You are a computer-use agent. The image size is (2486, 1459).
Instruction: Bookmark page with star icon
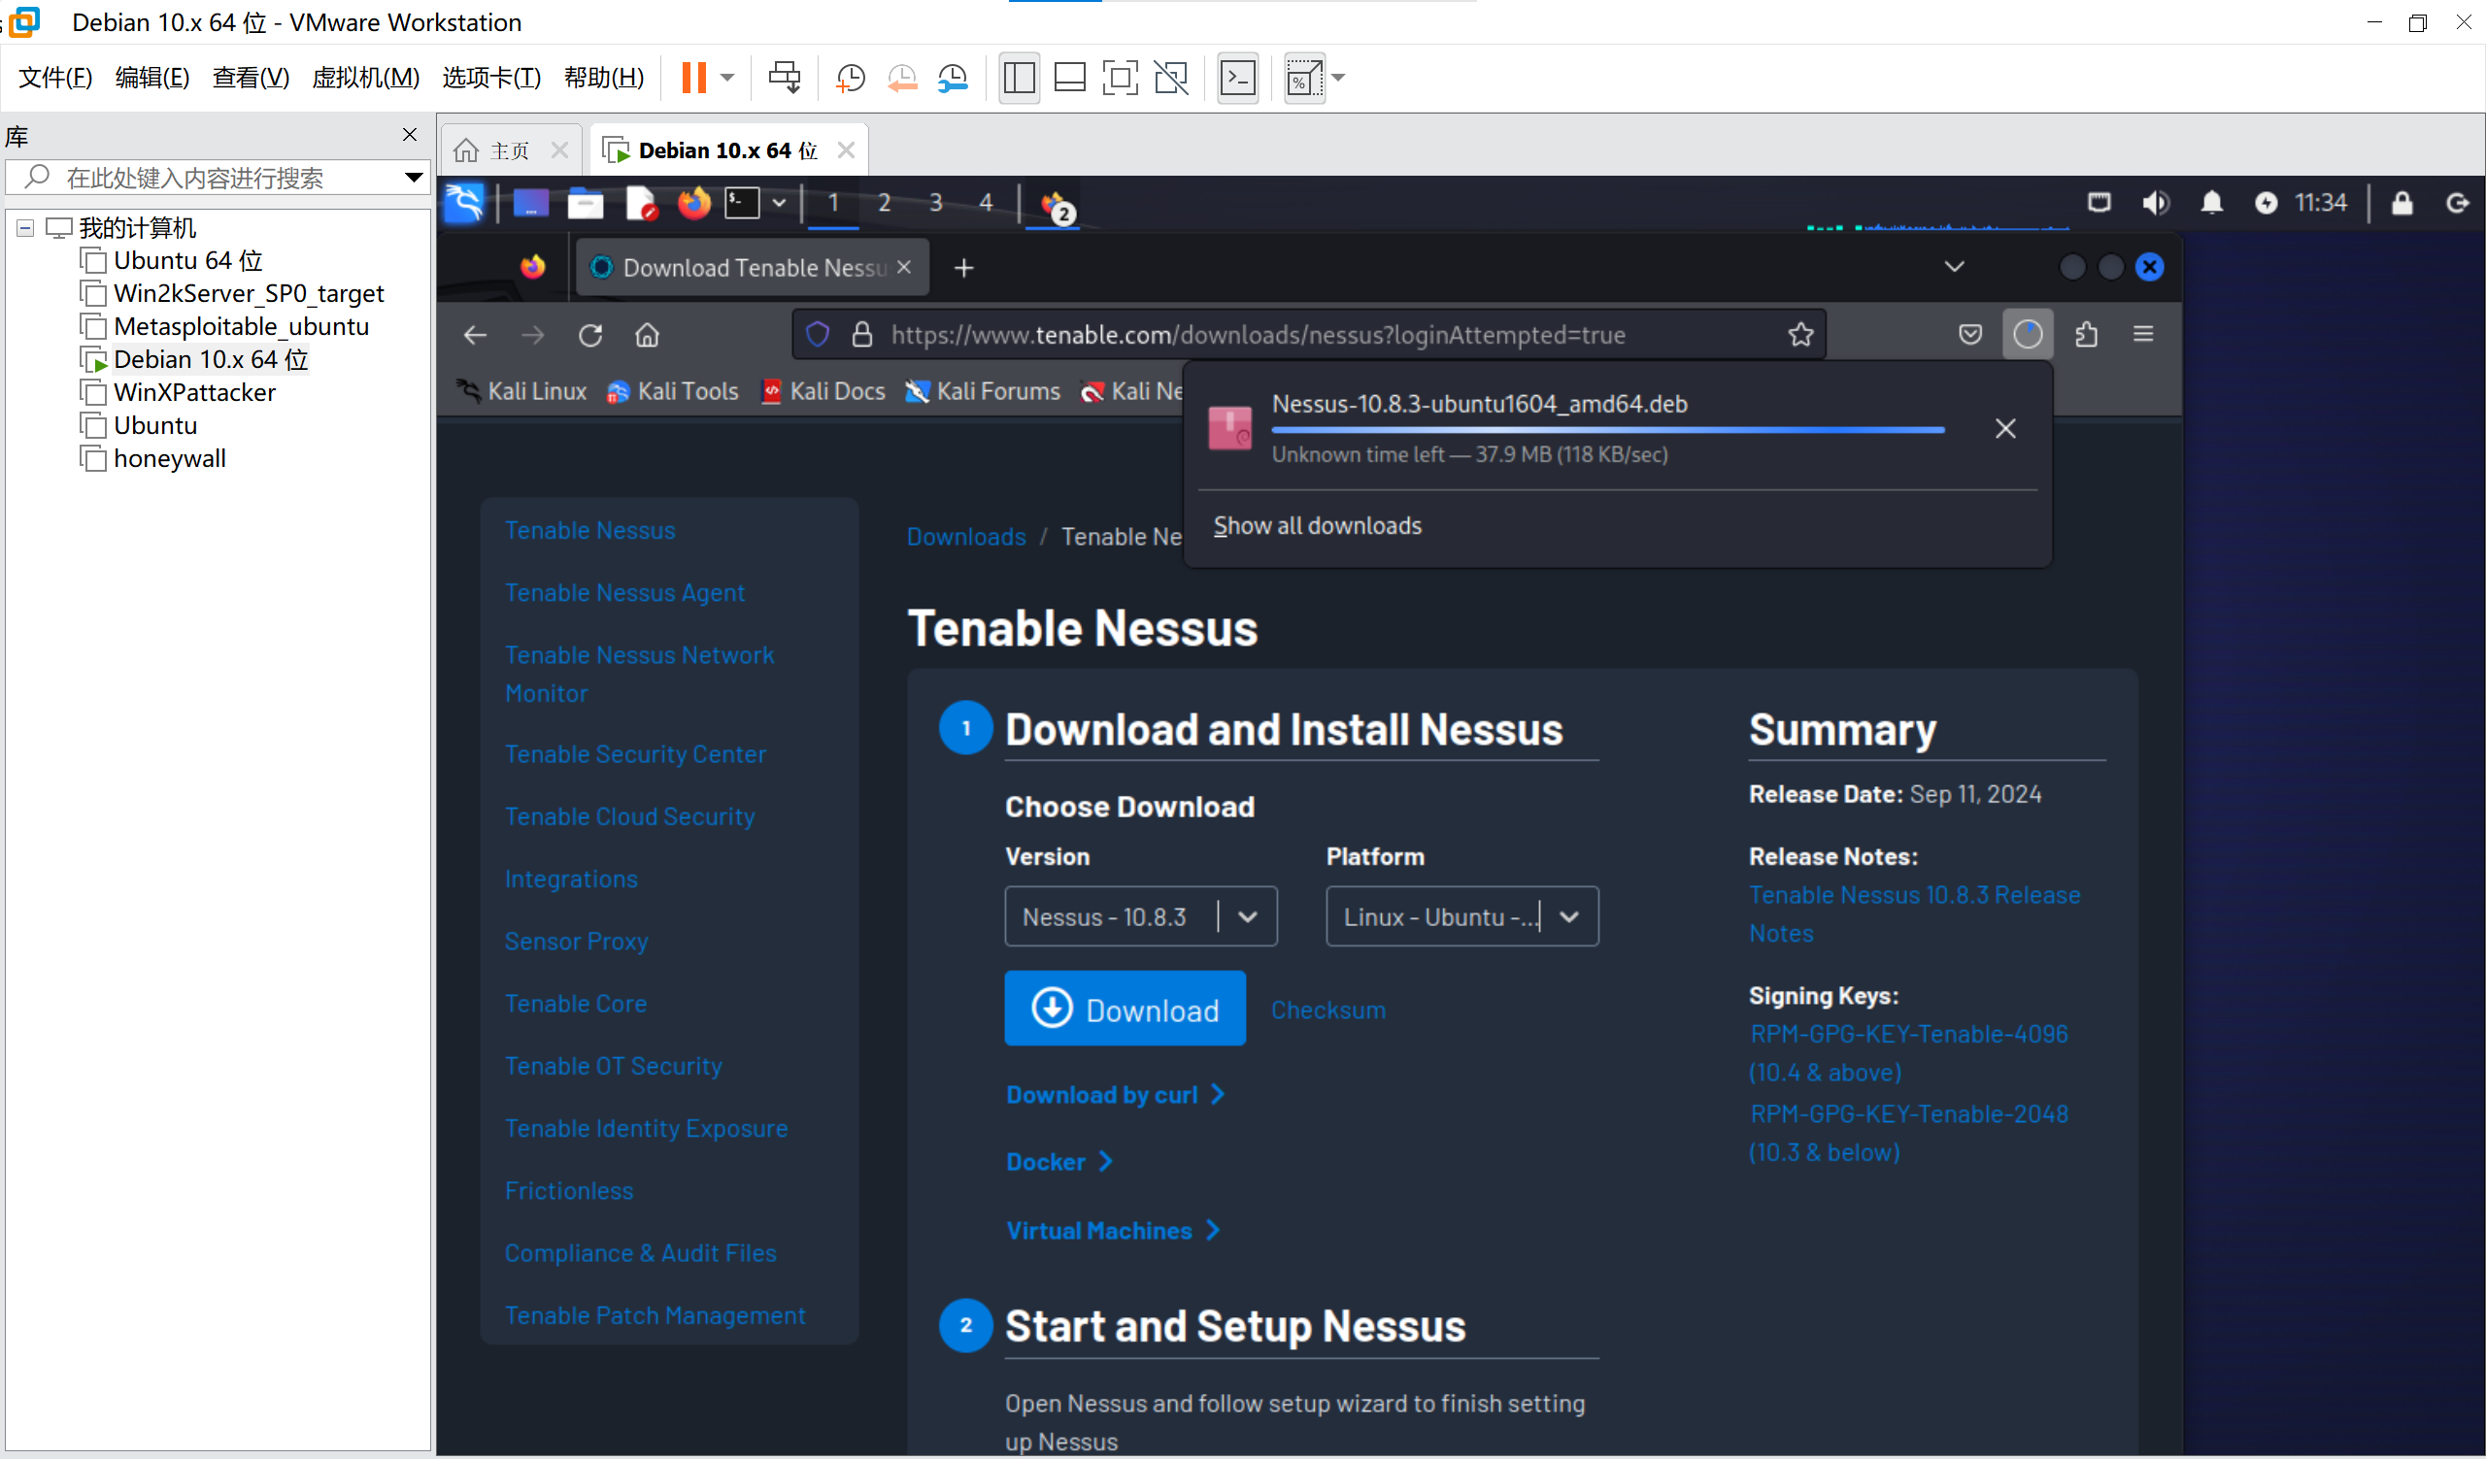click(1800, 335)
